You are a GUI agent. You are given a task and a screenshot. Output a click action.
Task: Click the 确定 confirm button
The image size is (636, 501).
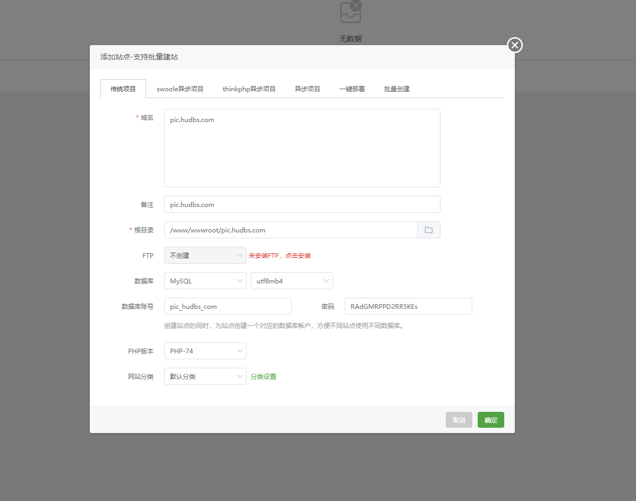[x=490, y=419]
